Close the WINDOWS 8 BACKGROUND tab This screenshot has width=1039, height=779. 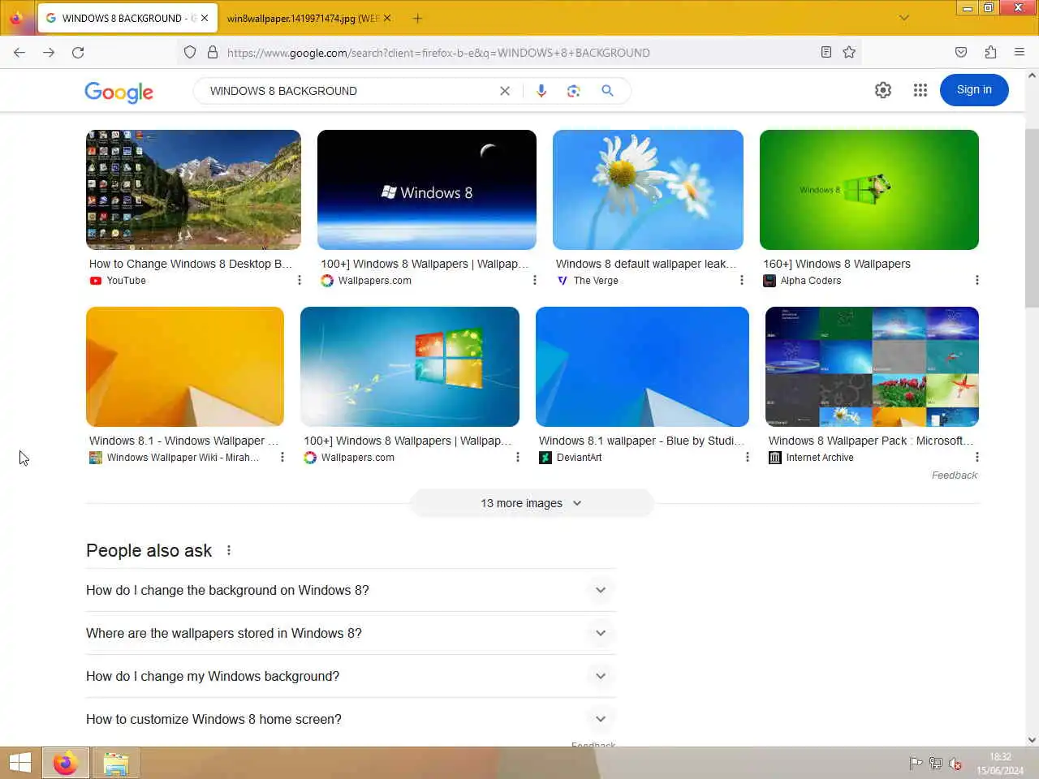pyautogui.click(x=205, y=18)
